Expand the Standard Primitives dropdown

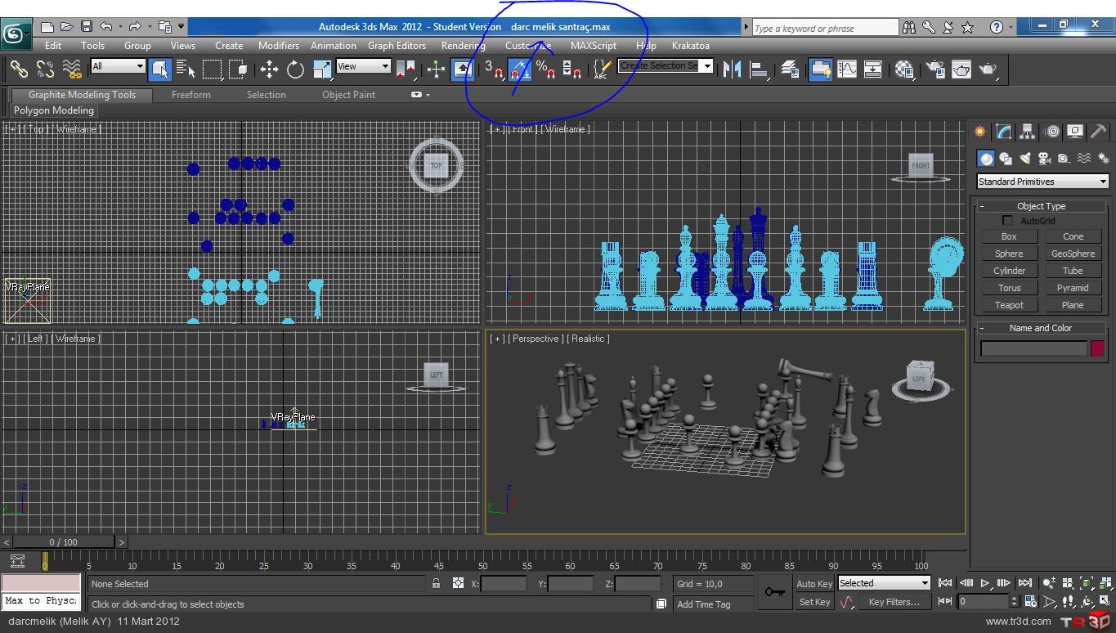pos(1042,182)
